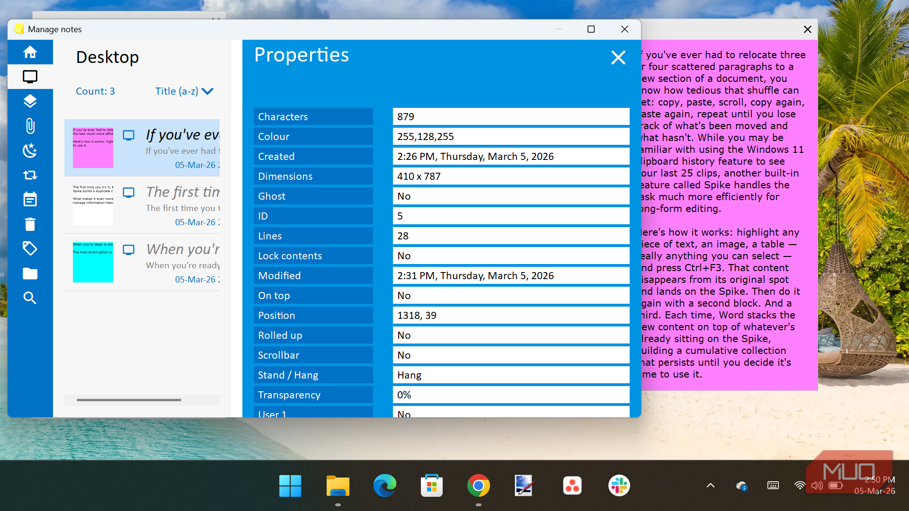
Task: Close the Properties panel with the X
Action: coord(618,58)
